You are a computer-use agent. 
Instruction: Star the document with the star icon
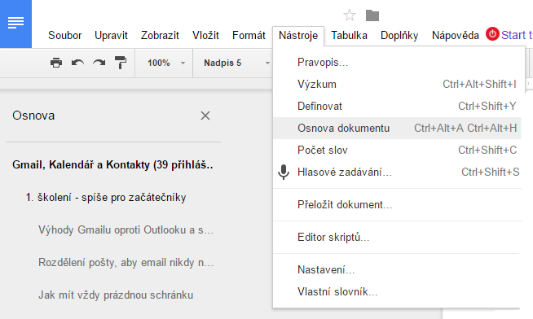click(x=350, y=15)
